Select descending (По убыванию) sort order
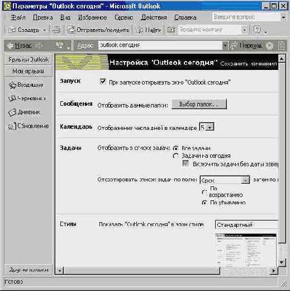Viewport: 290px width, 291px height. click(x=205, y=203)
